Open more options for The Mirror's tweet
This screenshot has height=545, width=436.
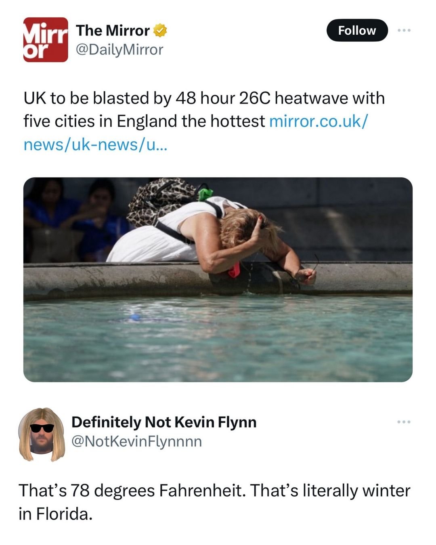pos(403,30)
